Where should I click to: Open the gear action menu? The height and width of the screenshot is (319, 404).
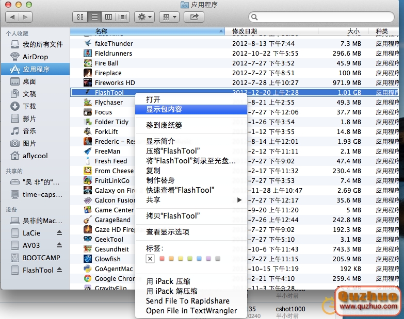coord(144,17)
